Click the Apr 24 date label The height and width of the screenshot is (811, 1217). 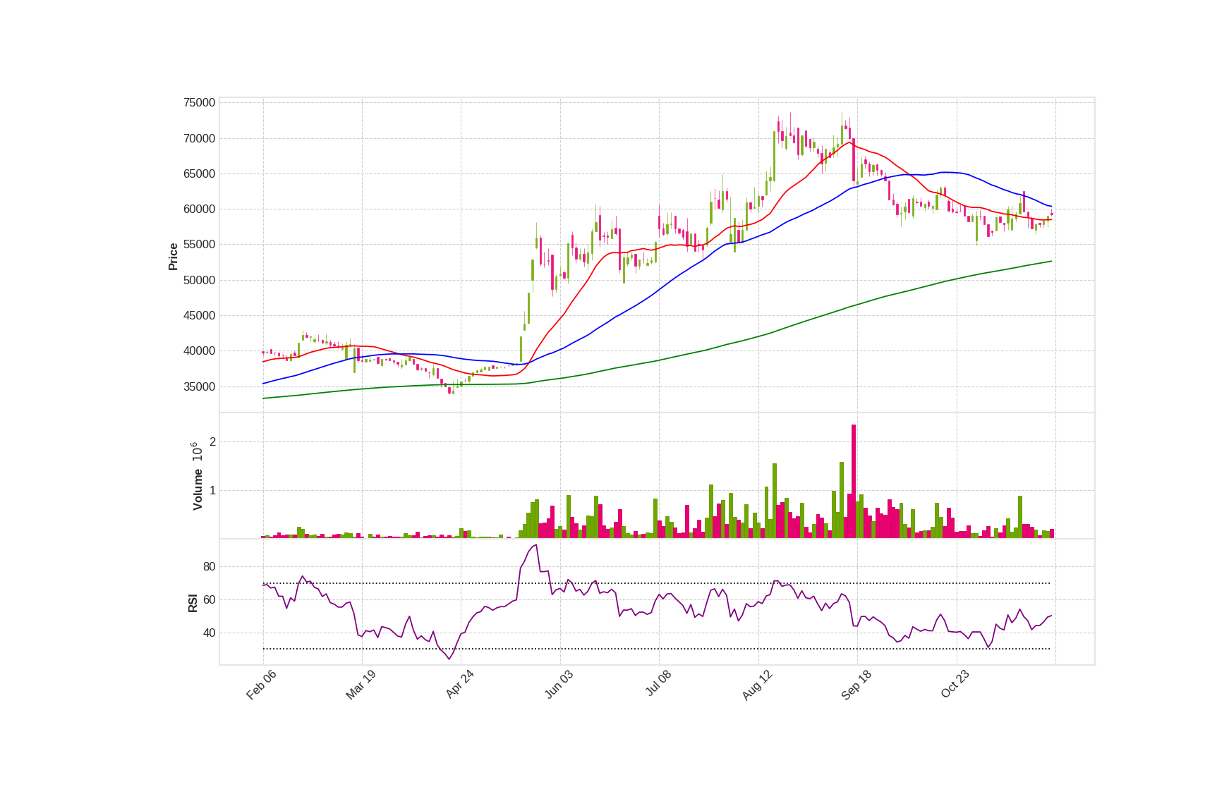[459, 685]
